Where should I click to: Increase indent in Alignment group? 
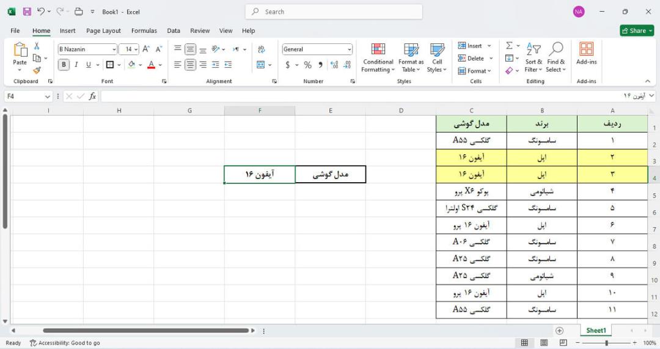[228, 64]
